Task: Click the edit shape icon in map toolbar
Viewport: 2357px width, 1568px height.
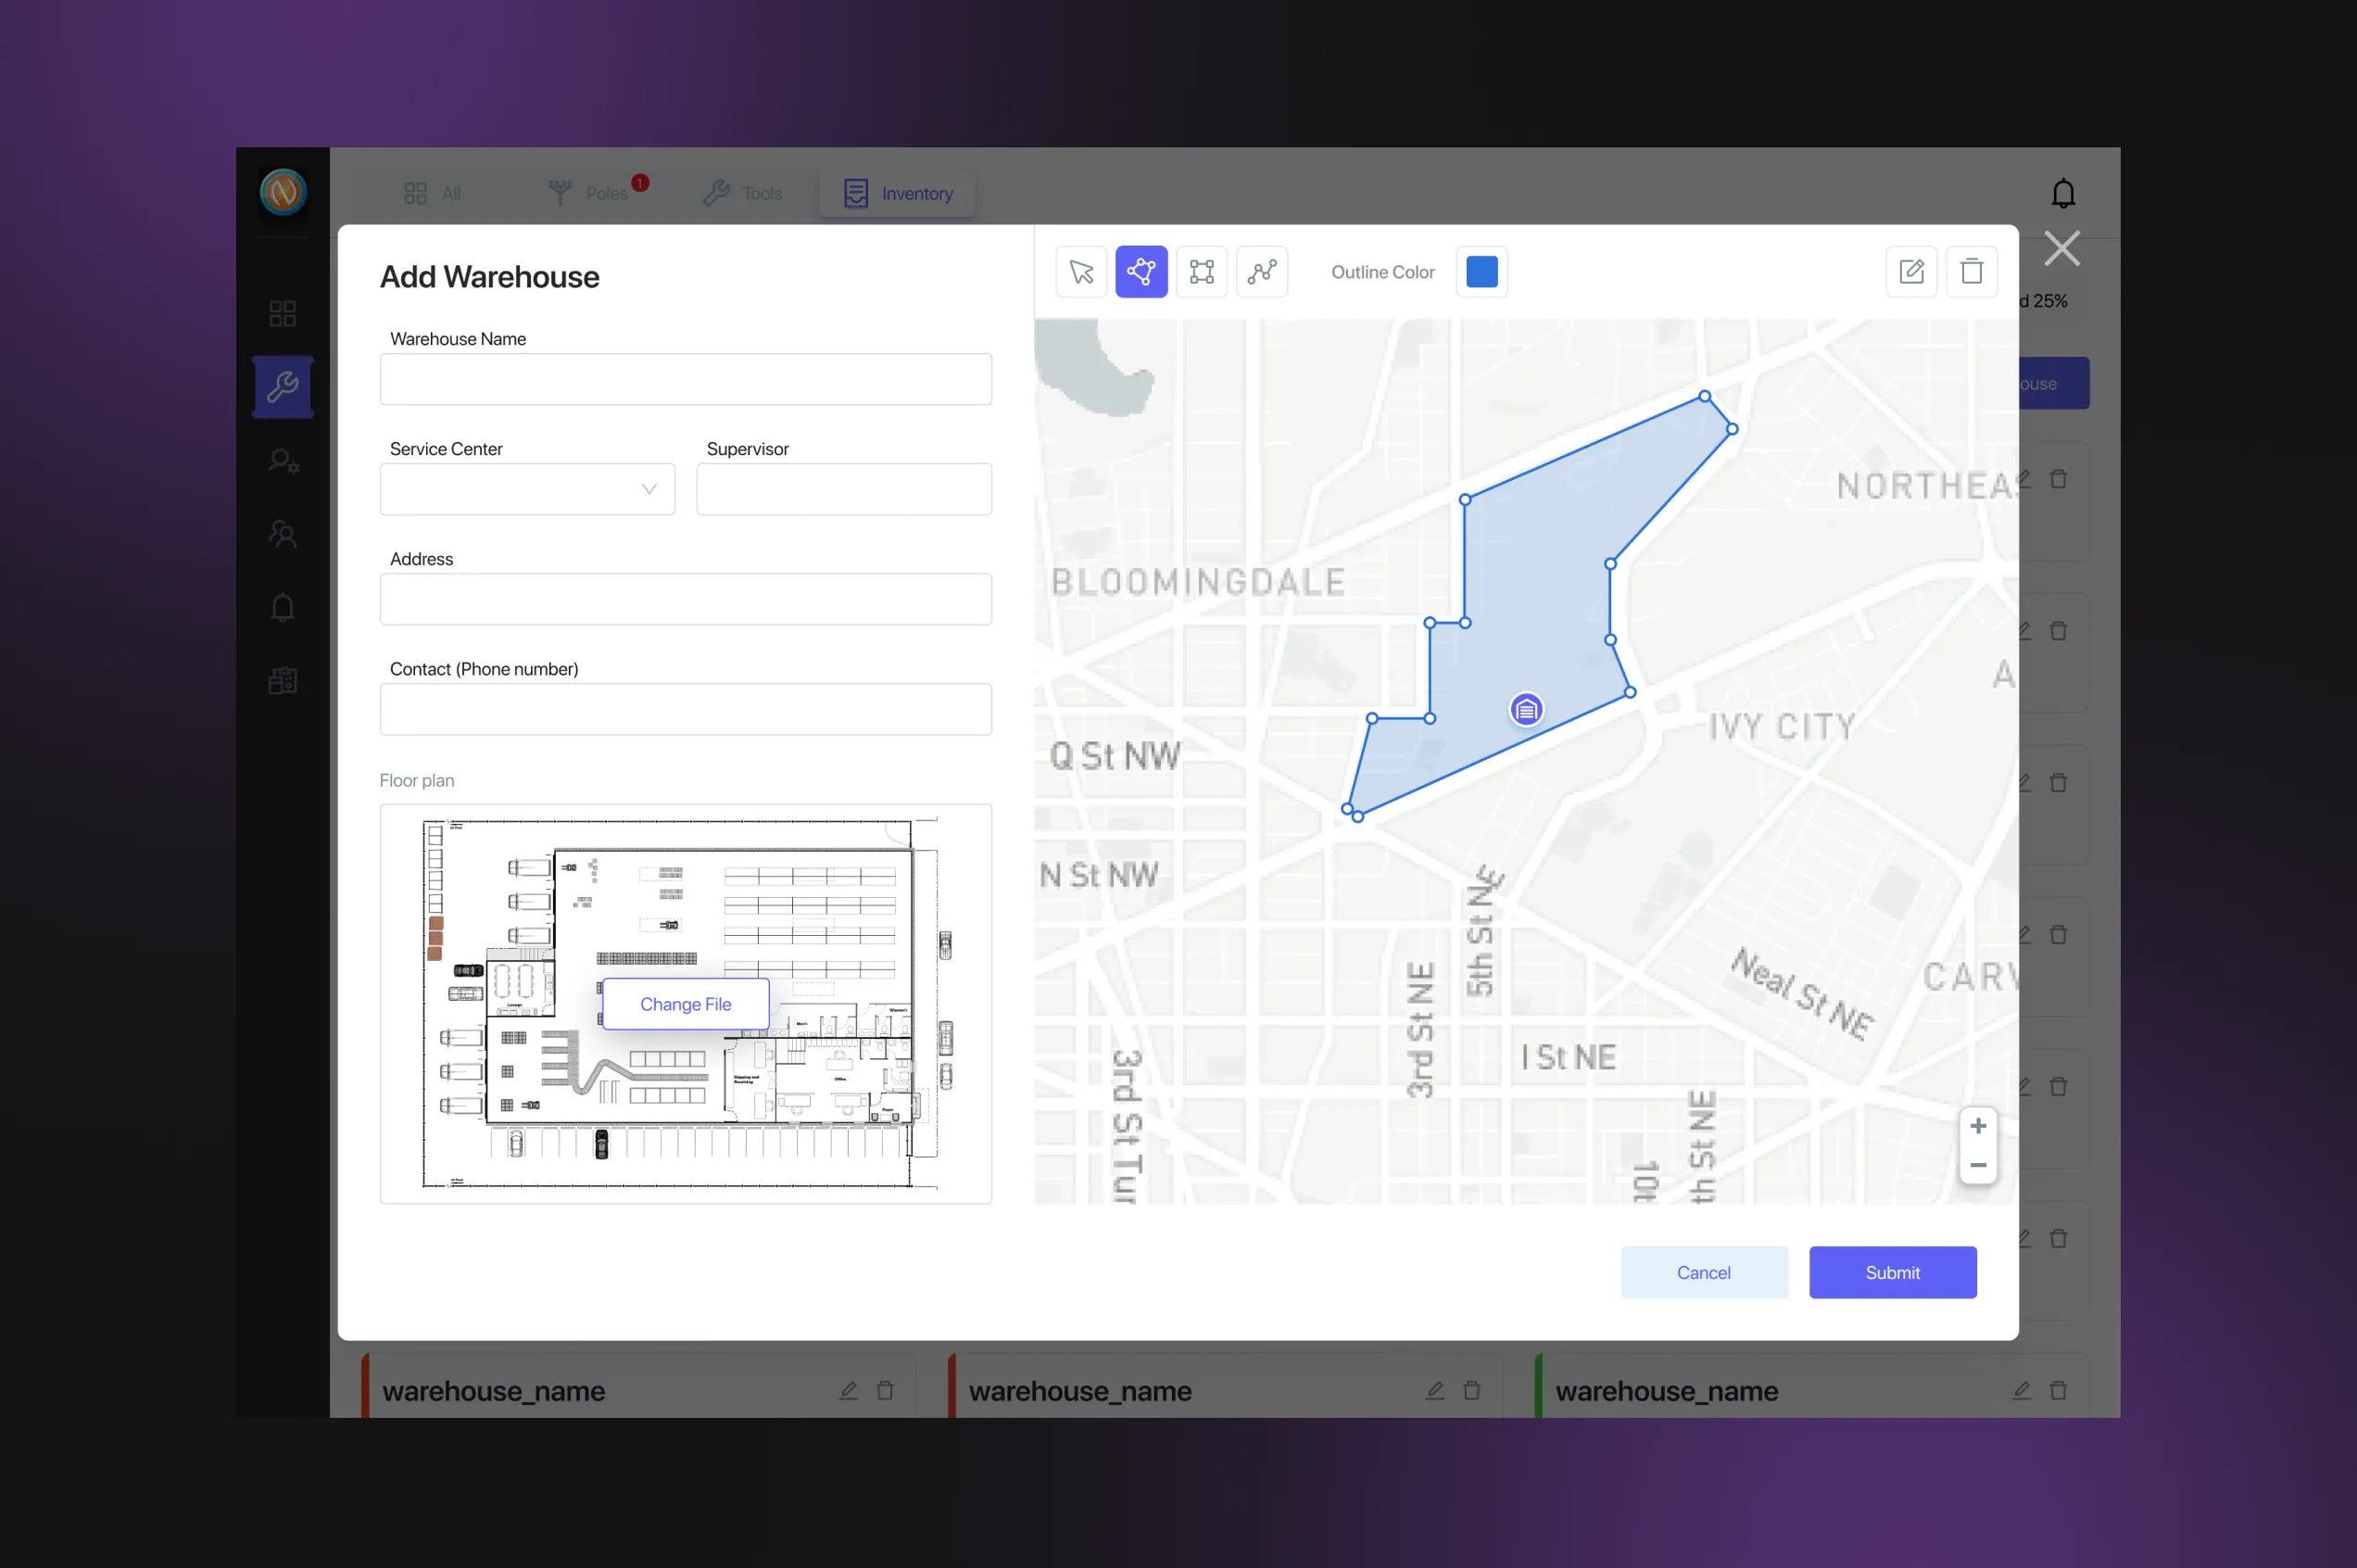Action: [x=1910, y=272]
